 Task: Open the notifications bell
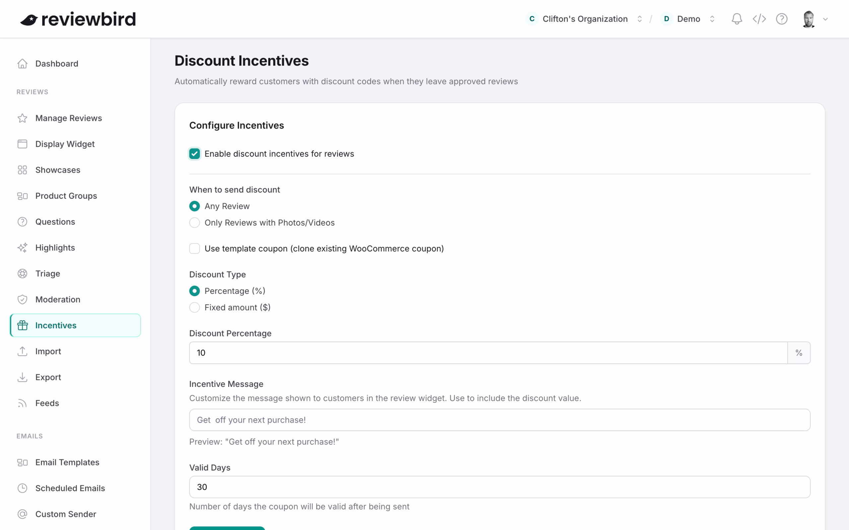[x=737, y=19]
